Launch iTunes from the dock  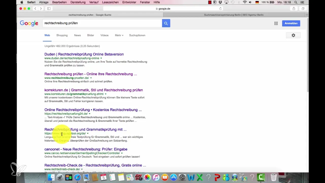click(x=156, y=177)
